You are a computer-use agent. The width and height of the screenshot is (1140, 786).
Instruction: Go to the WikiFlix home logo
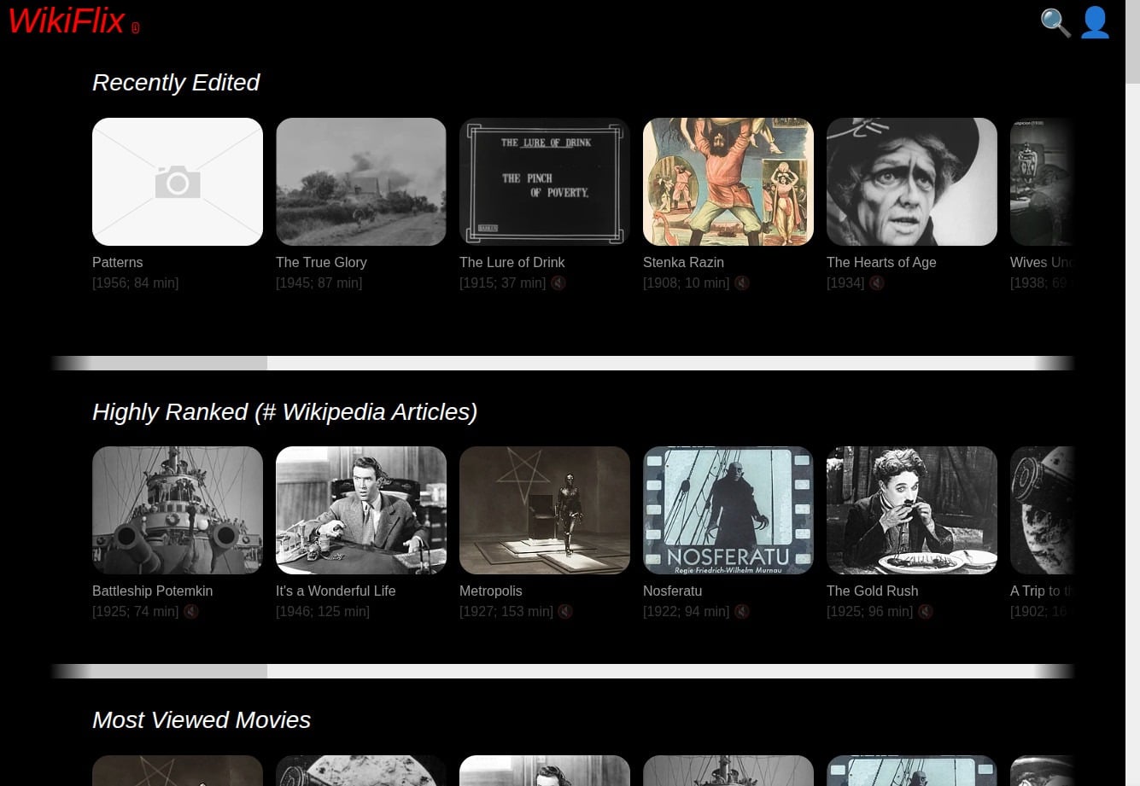tap(67, 21)
